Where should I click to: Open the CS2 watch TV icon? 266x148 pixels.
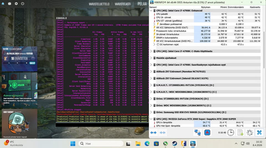tap(10, 4)
